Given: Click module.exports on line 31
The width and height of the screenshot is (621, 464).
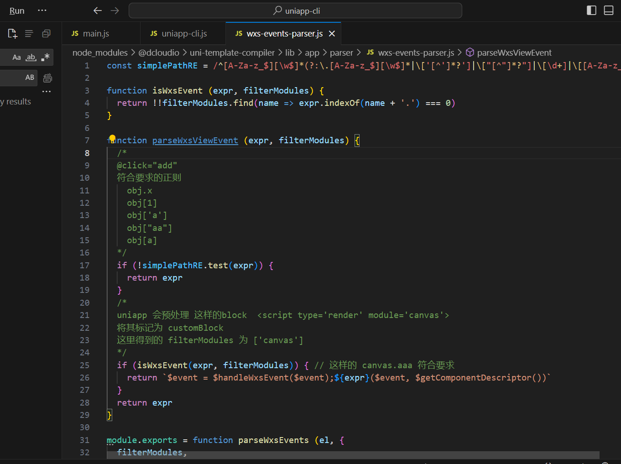Looking at the screenshot, I should pos(142,440).
